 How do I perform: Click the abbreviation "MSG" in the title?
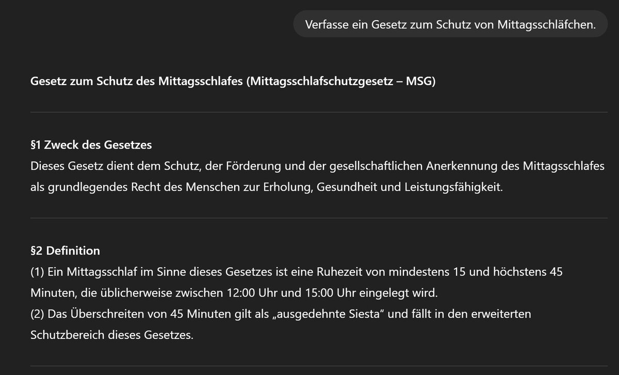pos(421,82)
